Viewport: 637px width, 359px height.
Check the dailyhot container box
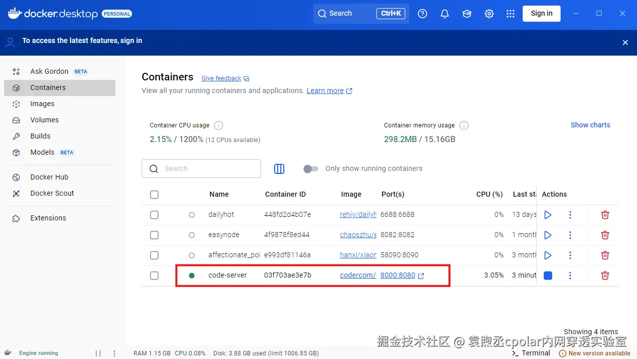click(154, 215)
